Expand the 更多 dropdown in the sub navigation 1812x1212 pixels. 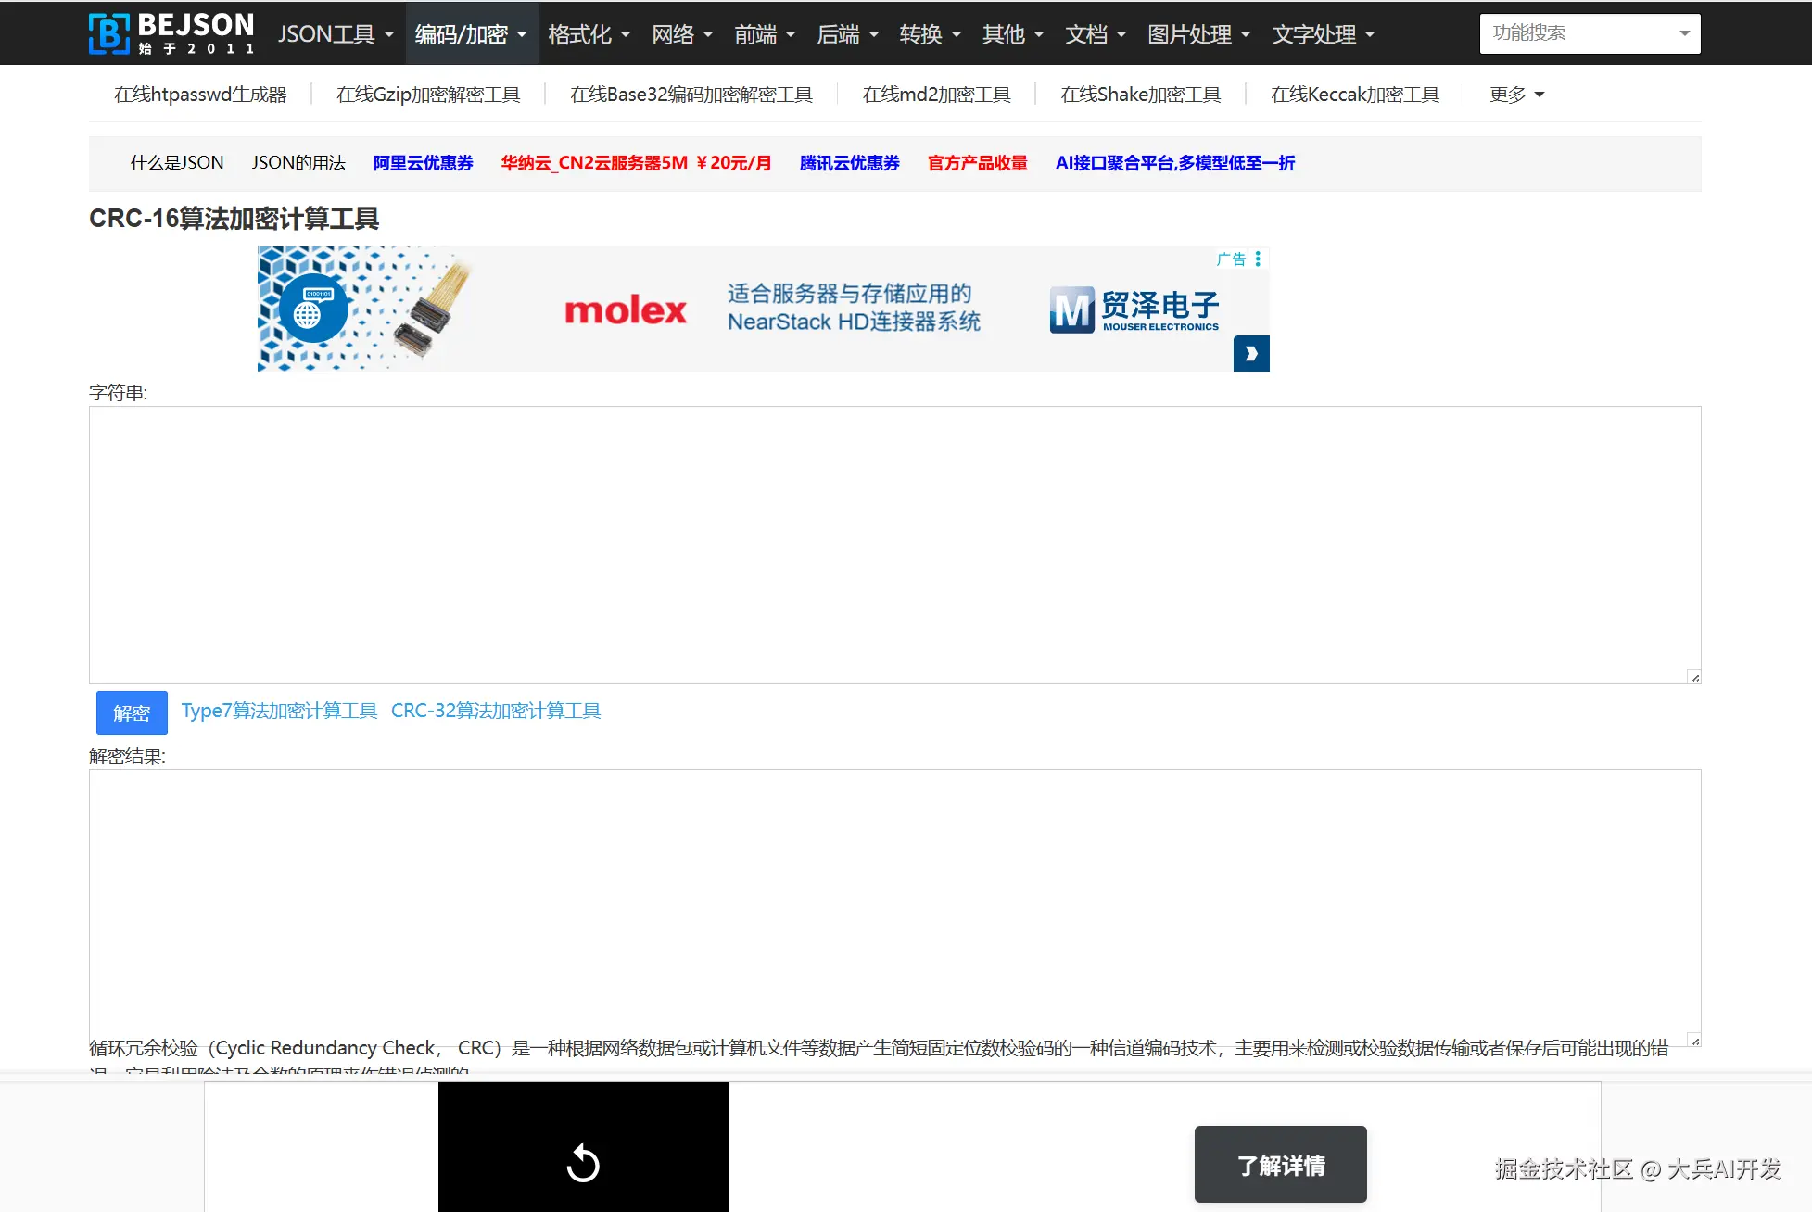tap(1516, 95)
